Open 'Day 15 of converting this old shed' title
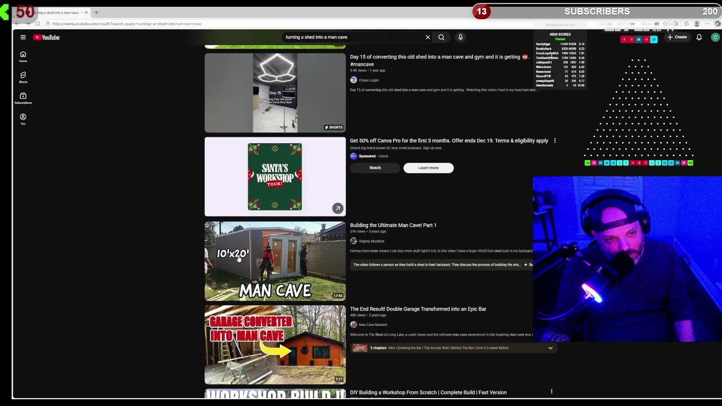This screenshot has height=406, width=722. 439,60
